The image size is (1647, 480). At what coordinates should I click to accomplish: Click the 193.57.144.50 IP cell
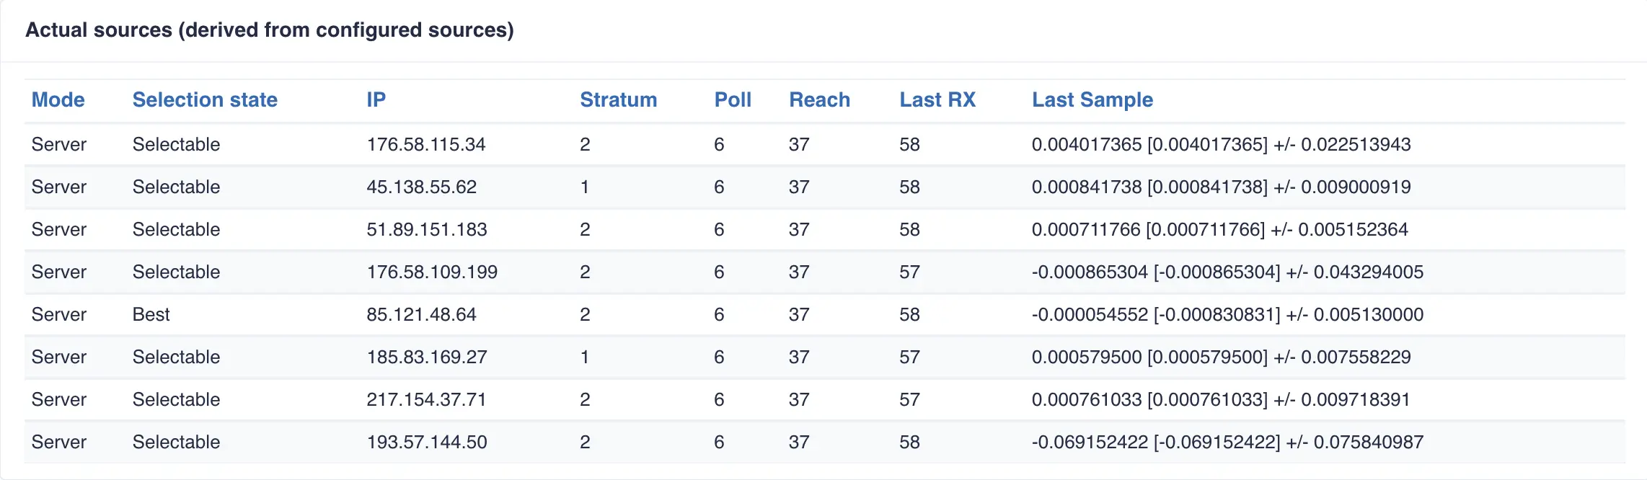click(426, 442)
